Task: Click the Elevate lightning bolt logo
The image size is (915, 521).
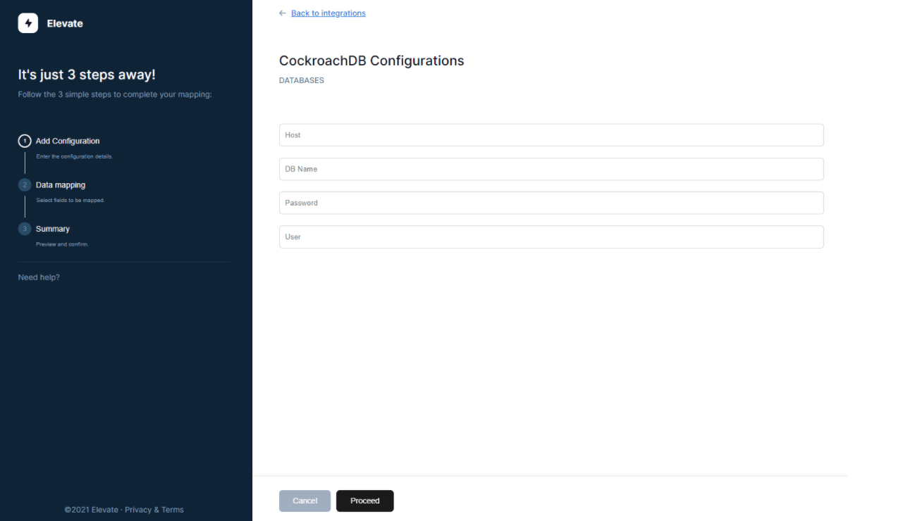Action: tap(27, 23)
